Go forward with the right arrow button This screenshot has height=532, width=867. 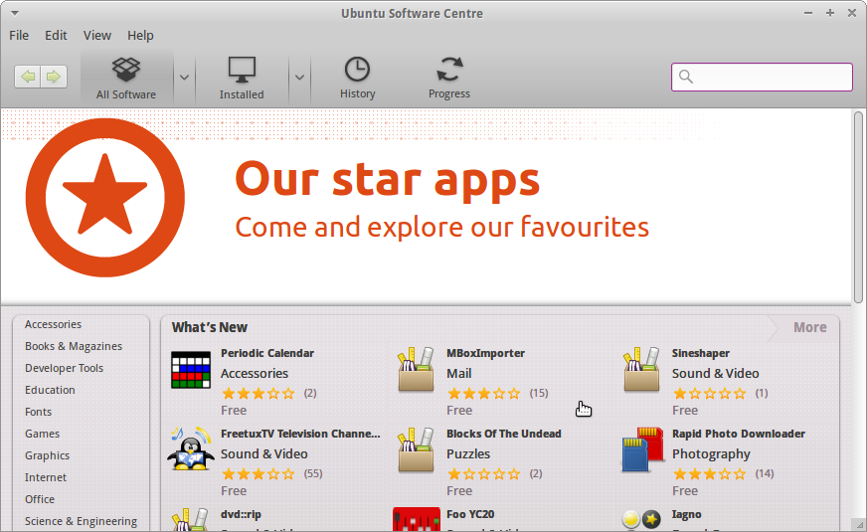(54, 77)
